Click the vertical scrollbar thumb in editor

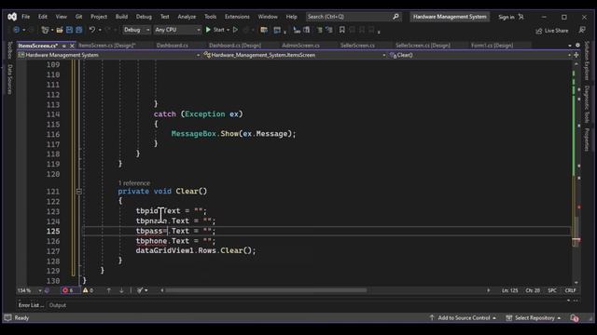[576, 232]
